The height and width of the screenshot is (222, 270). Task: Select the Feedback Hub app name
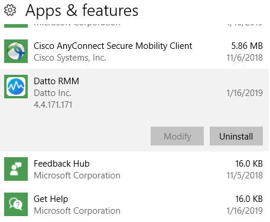(61, 164)
